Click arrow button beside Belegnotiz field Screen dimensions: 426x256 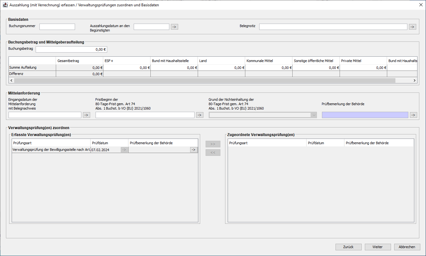412,27
